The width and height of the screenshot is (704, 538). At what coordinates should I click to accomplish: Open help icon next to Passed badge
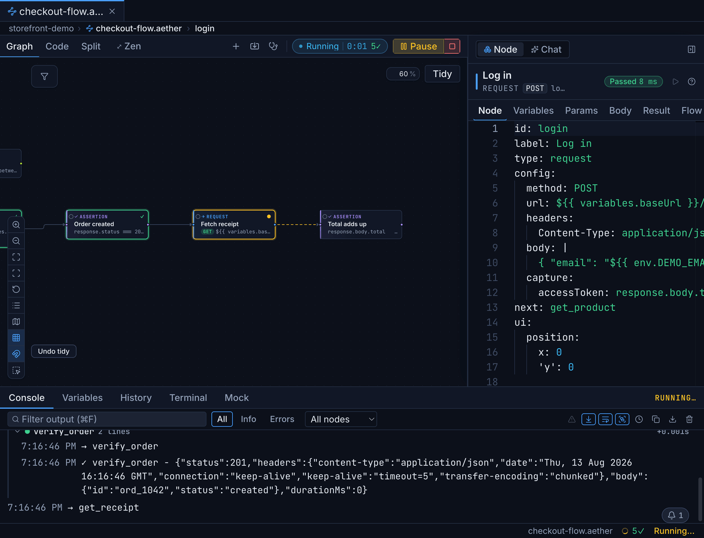tap(691, 81)
